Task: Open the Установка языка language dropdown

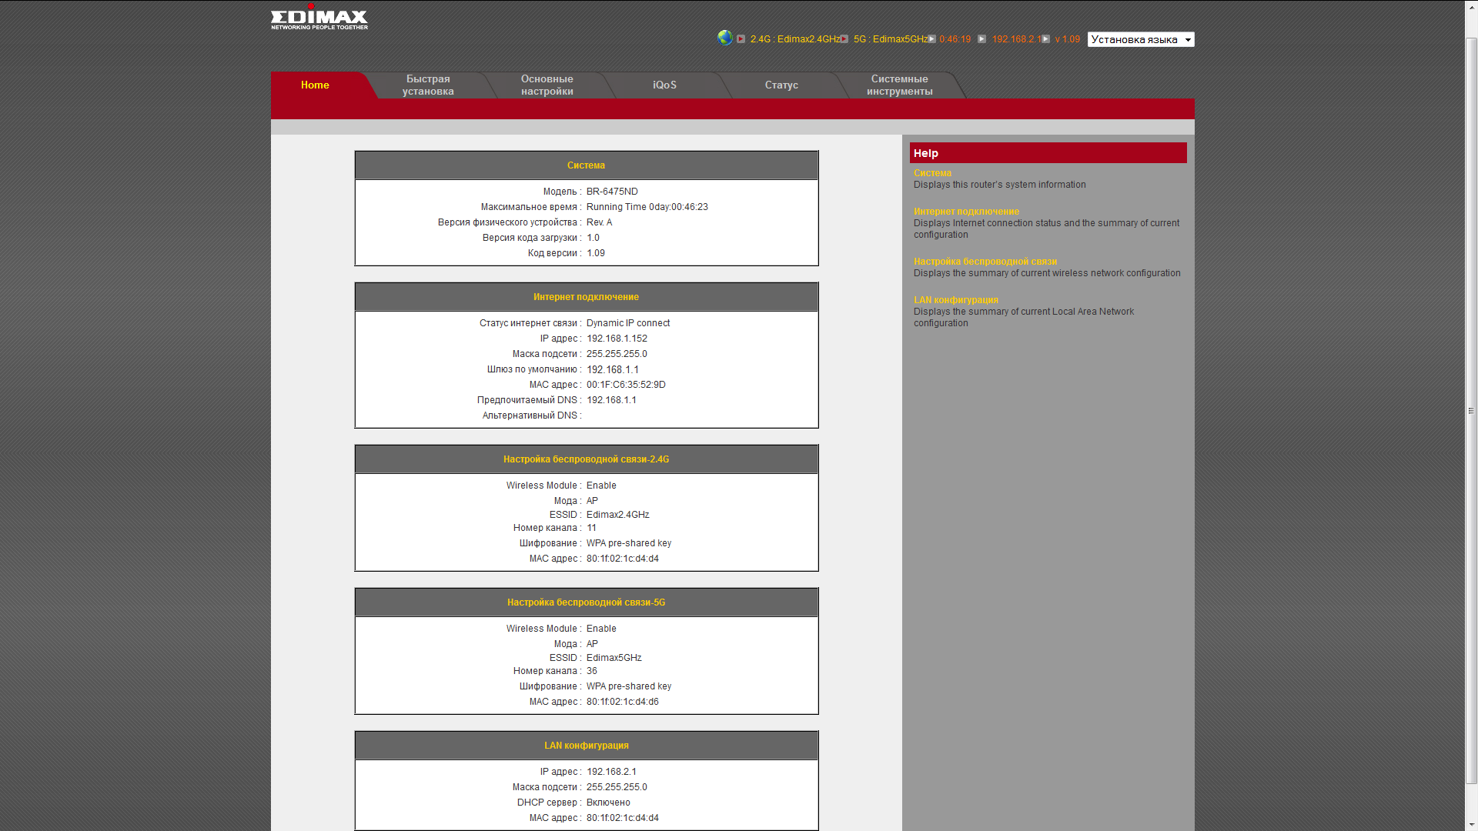Action: click(x=1140, y=39)
